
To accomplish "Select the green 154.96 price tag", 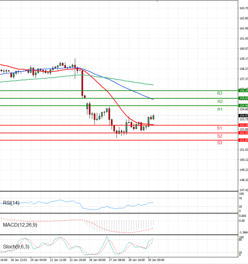I will point(243,106).
